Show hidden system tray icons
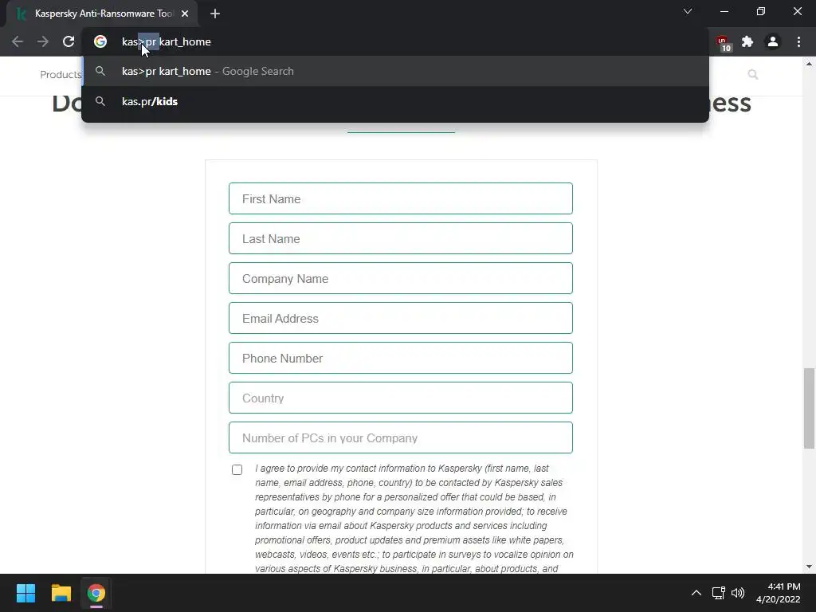The image size is (816, 612). [x=696, y=593]
